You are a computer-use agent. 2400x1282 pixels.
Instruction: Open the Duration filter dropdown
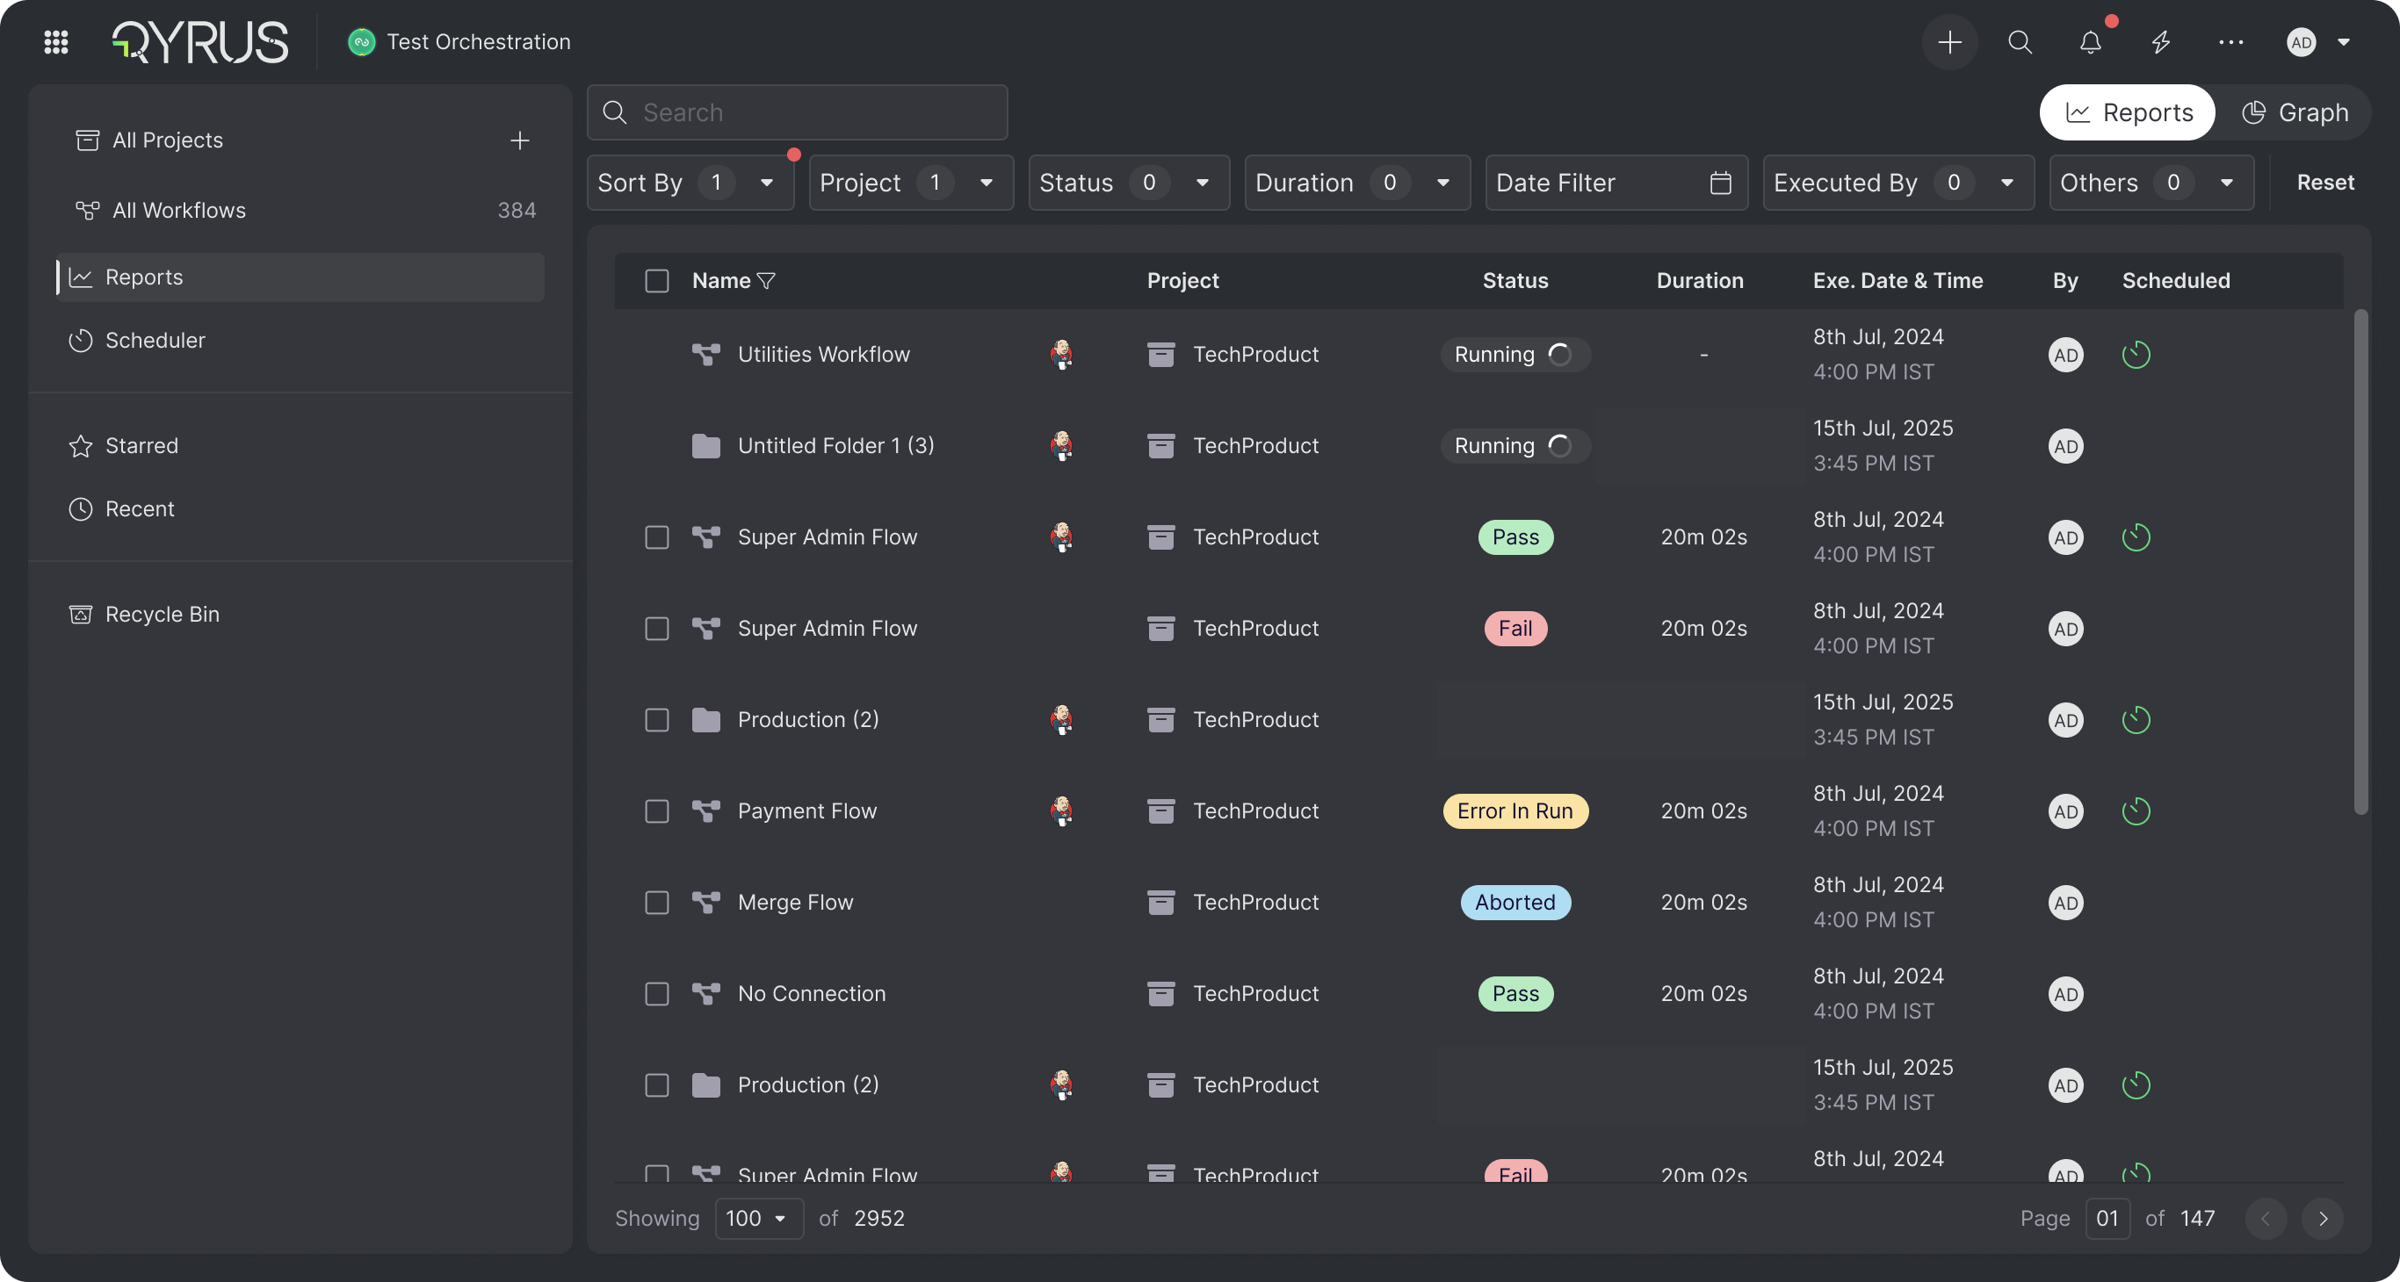click(1356, 183)
